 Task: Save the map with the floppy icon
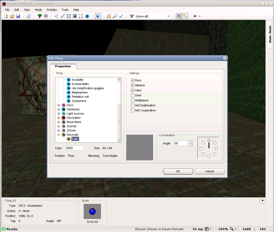[18, 16]
